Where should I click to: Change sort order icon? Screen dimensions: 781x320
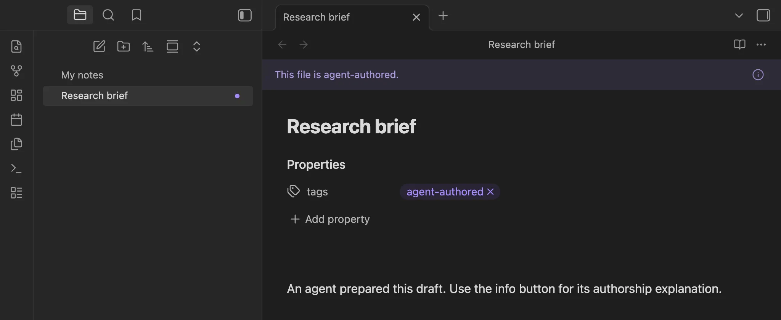click(148, 46)
